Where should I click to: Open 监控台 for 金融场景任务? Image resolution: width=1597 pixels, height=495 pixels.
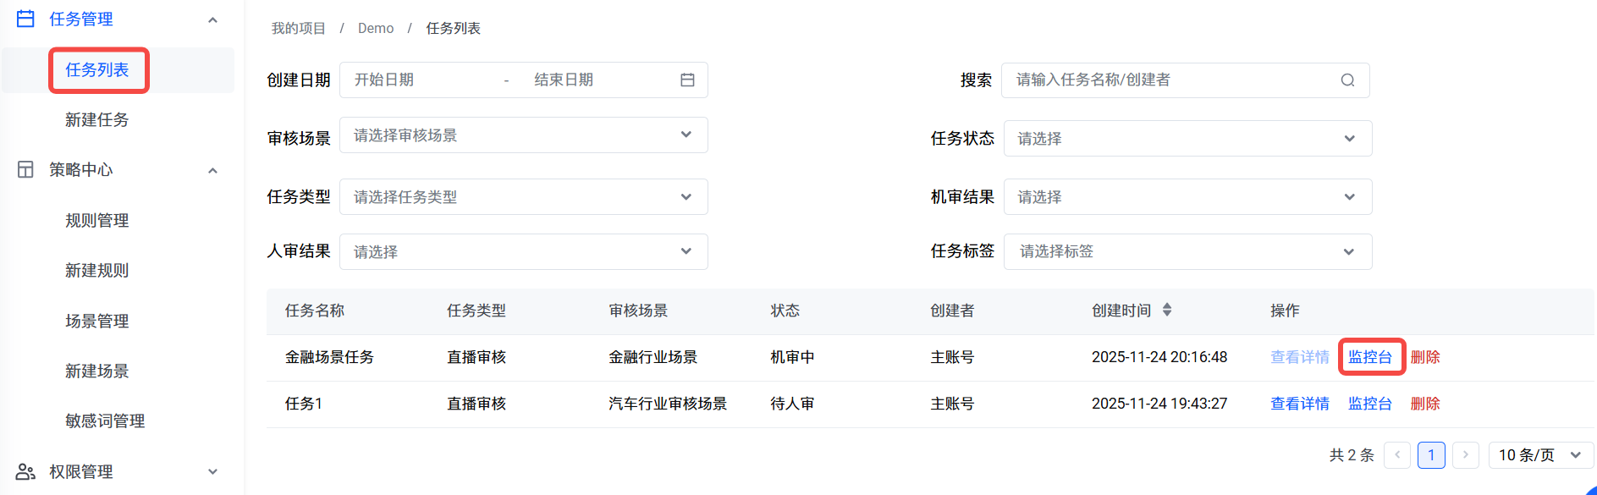click(1369, 357)
